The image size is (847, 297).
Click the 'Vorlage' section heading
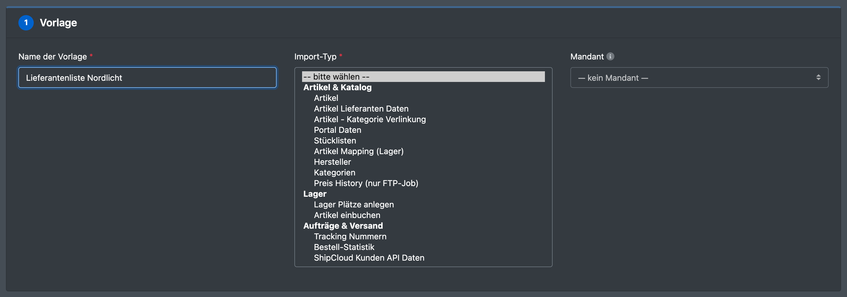tap(58, 23)
